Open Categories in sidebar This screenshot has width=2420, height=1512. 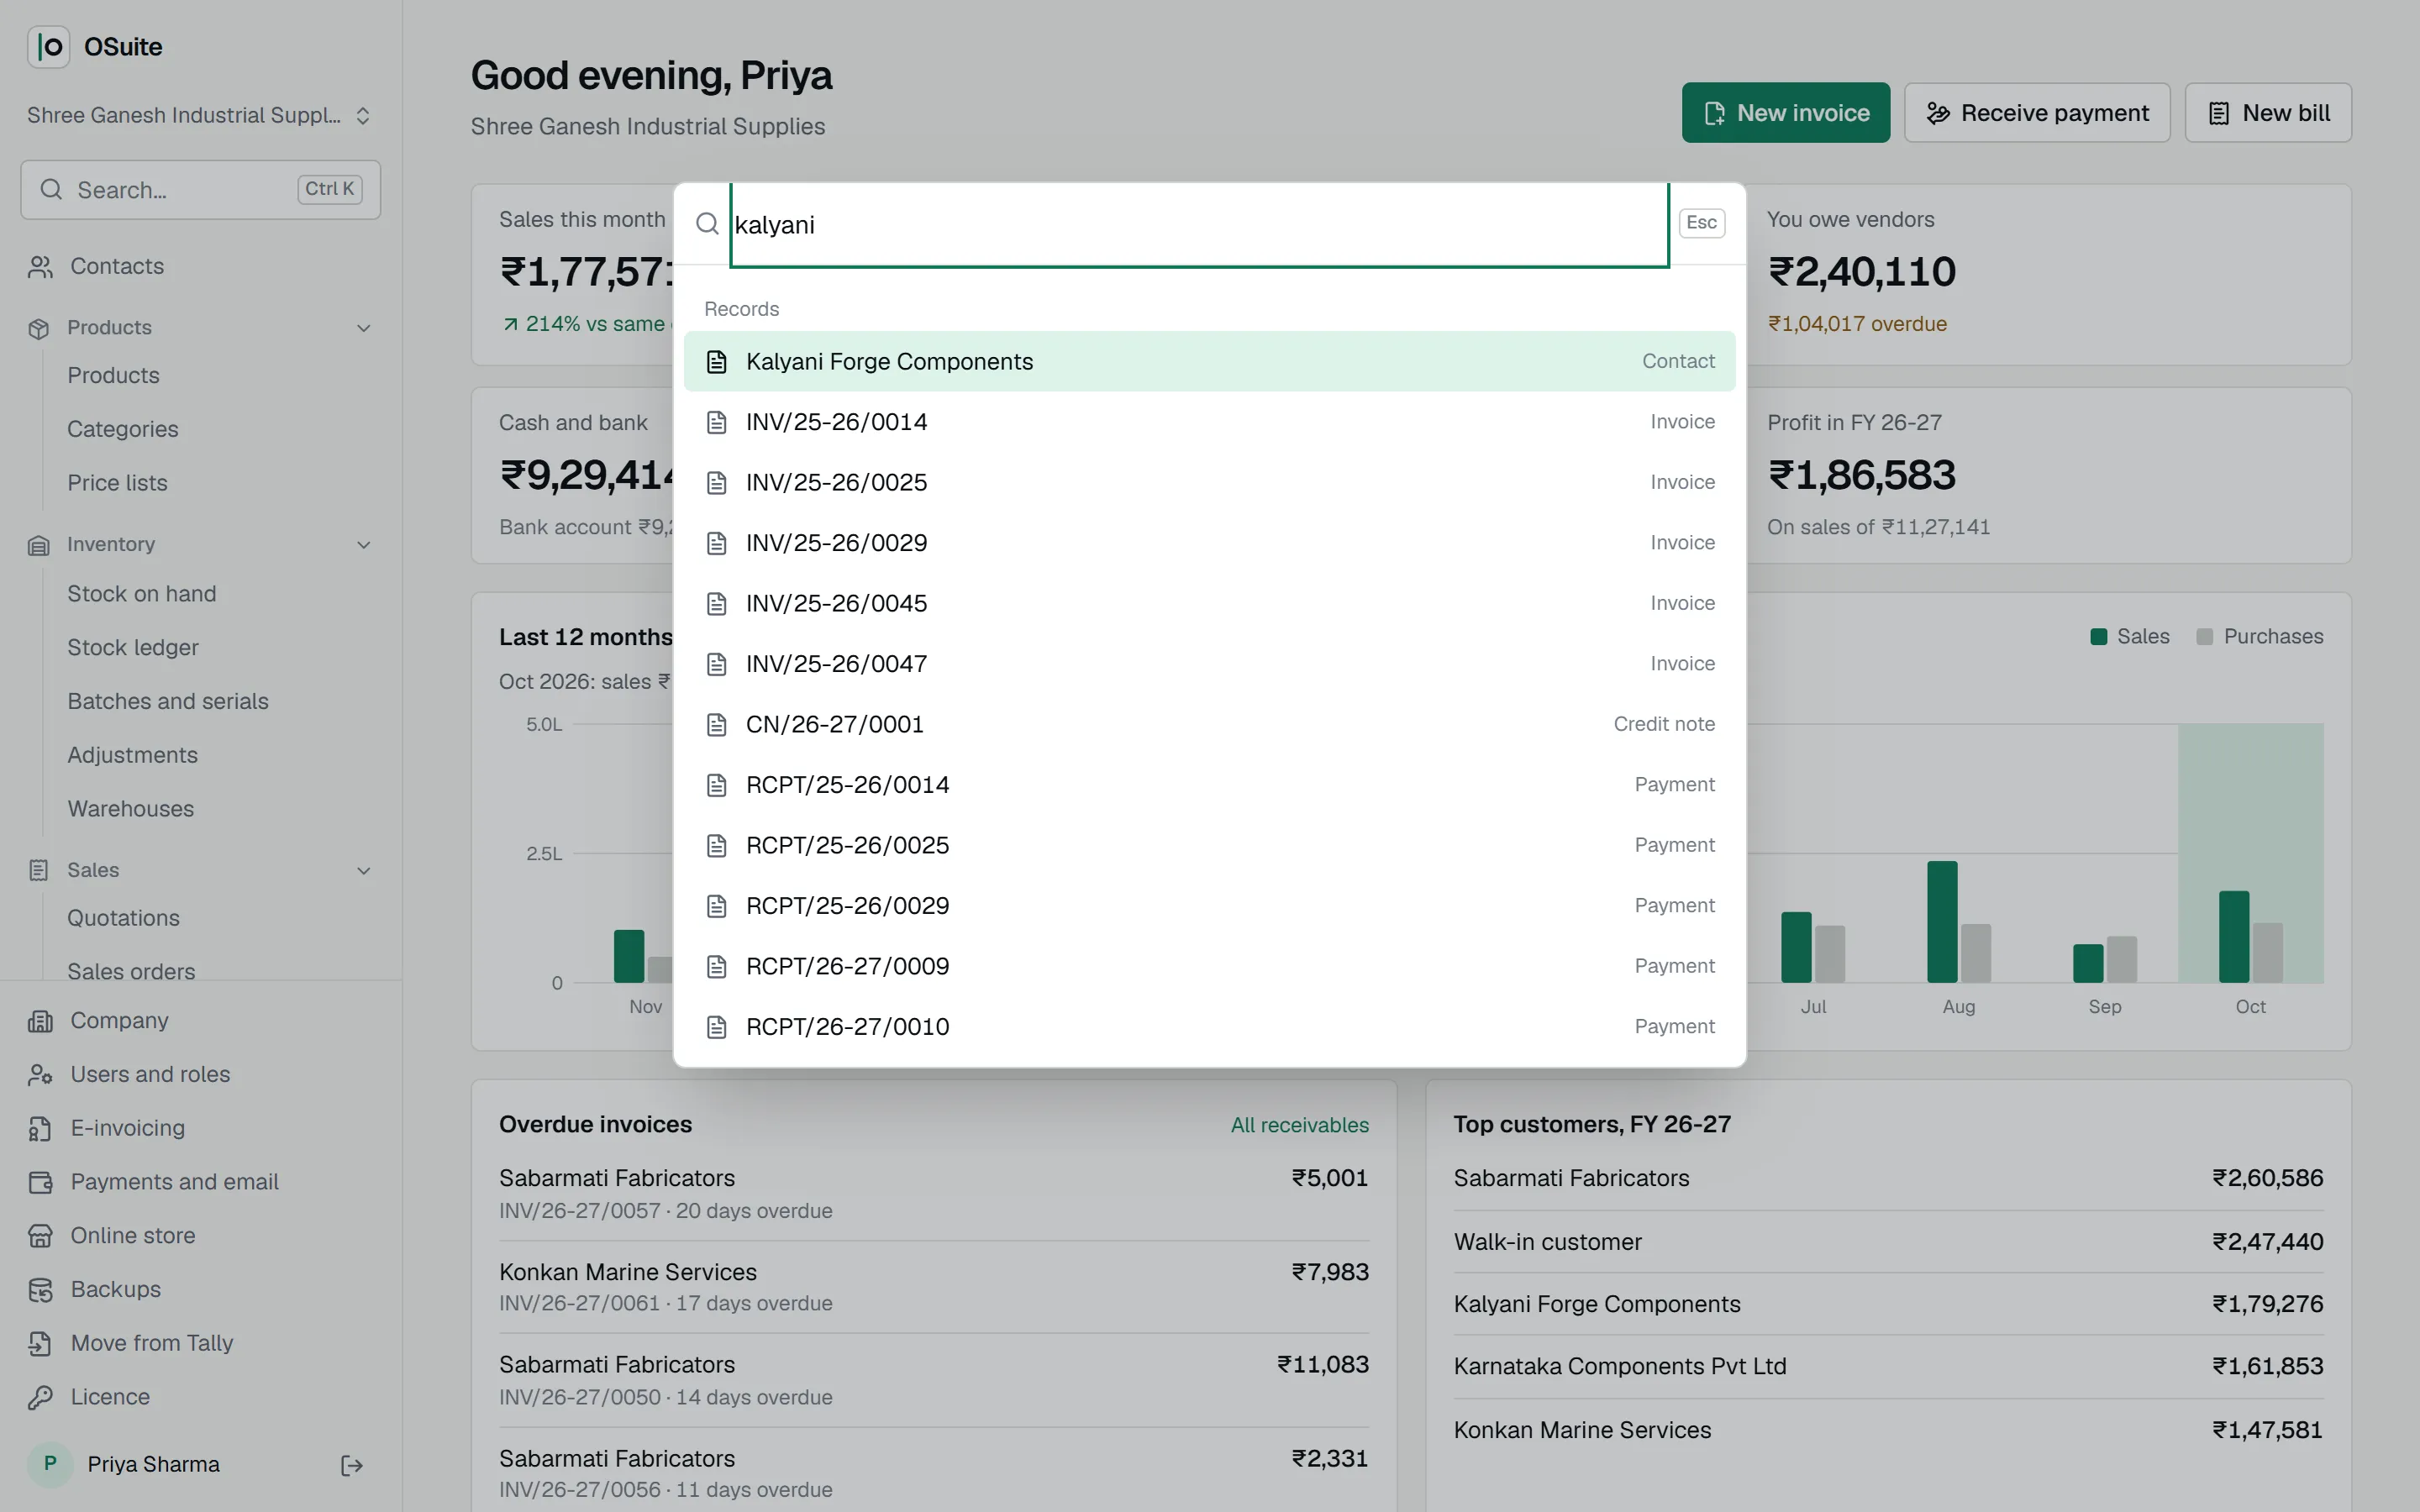(123, 429)
